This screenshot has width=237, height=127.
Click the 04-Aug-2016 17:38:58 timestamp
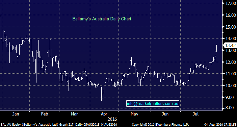pos(220,125)
